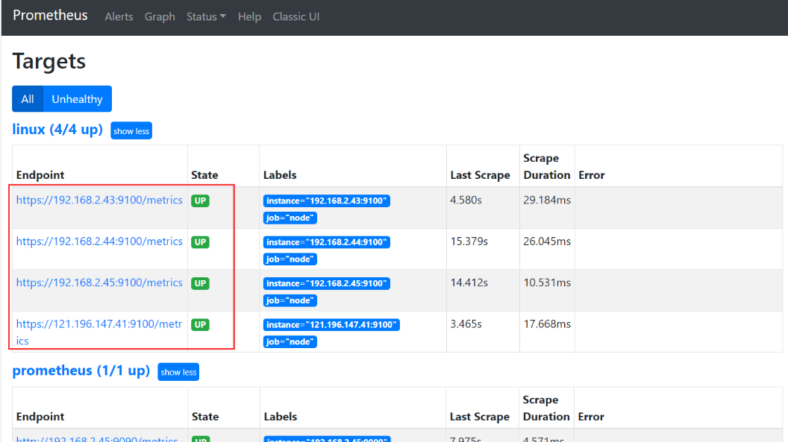The width and height of the screenshot is (788, 442).
Task: Switch to the Unhealthy targets filter
Action: pos(77,98)
